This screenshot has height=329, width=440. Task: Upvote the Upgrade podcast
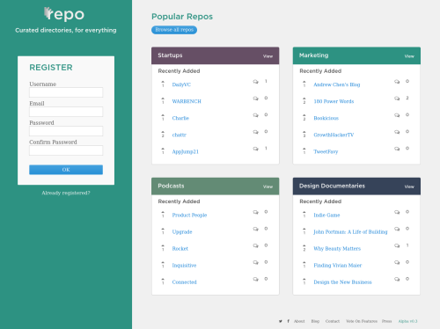click(163, 229)
